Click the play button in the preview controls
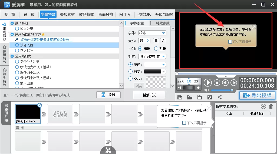277x154 pixels. click(x=208, y=83)
